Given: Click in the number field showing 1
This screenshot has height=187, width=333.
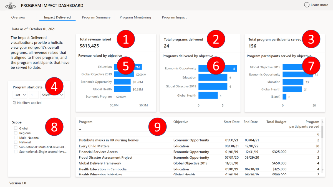Looking at the screenshot, I should pyautogui.click(x=34, y=95).
